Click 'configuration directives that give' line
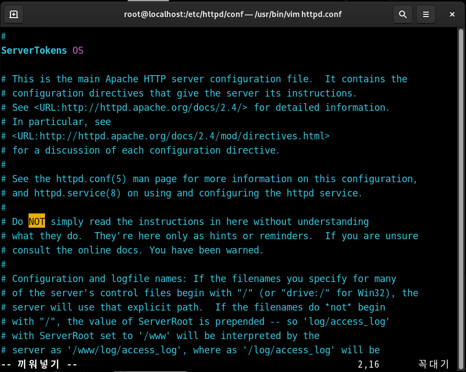This screenshot has width=466, height=372. click(179, 93)
